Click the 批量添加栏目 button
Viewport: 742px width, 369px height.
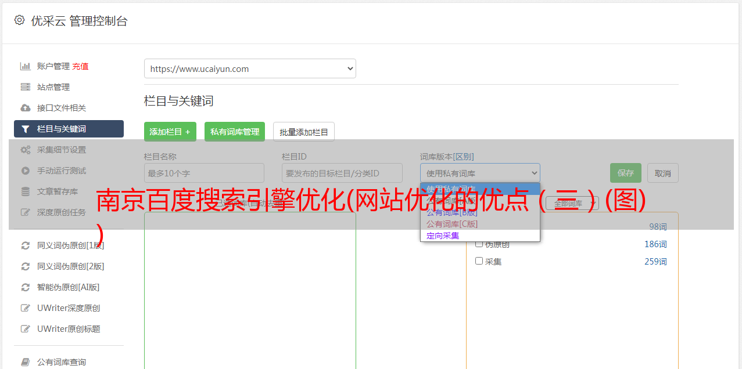pos(304,132)
